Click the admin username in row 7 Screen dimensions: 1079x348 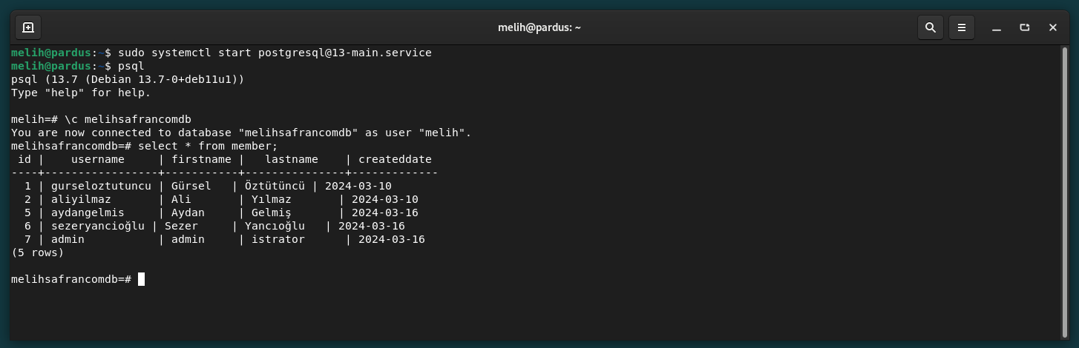pos(68,239)
